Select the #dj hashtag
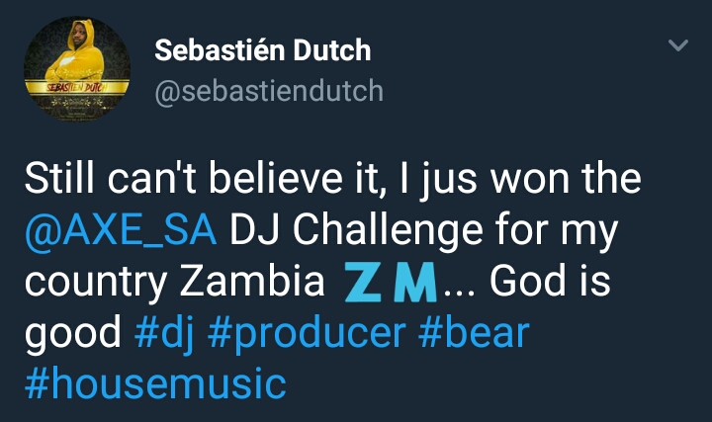This screenshot has height=422, width=712. coord(164,333)
